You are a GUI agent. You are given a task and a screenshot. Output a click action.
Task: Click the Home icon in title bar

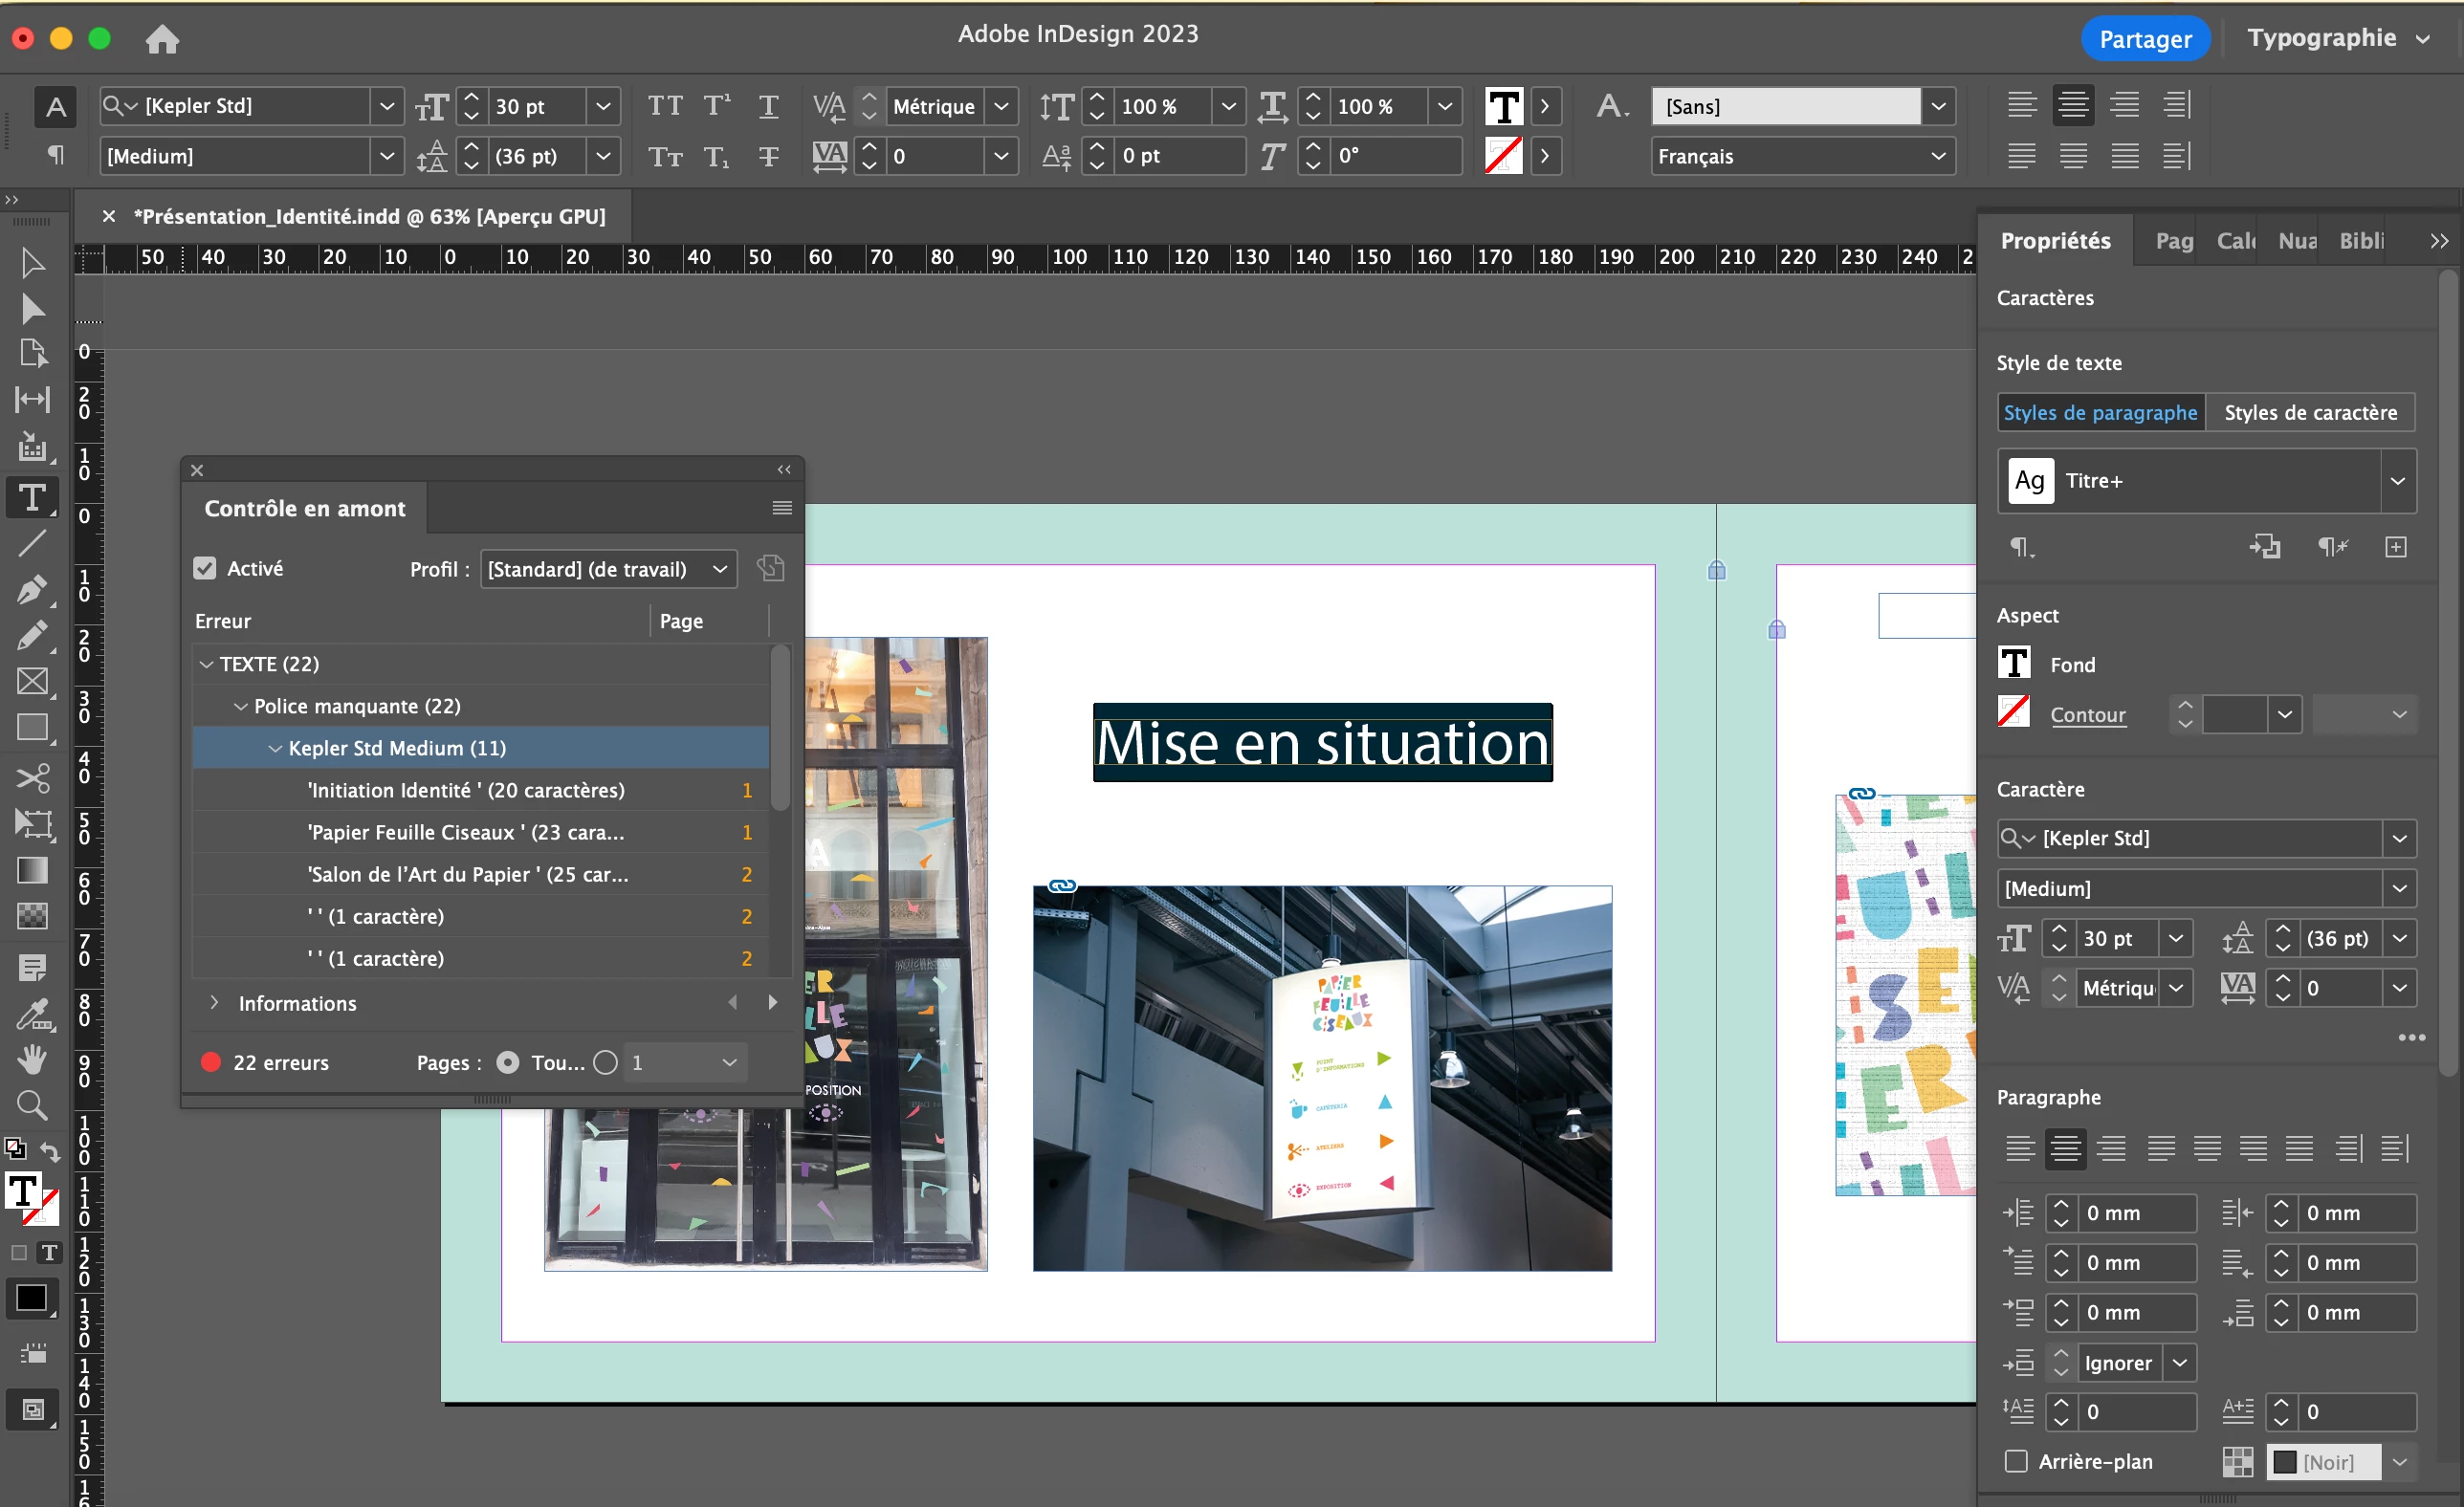coord(162,39)
